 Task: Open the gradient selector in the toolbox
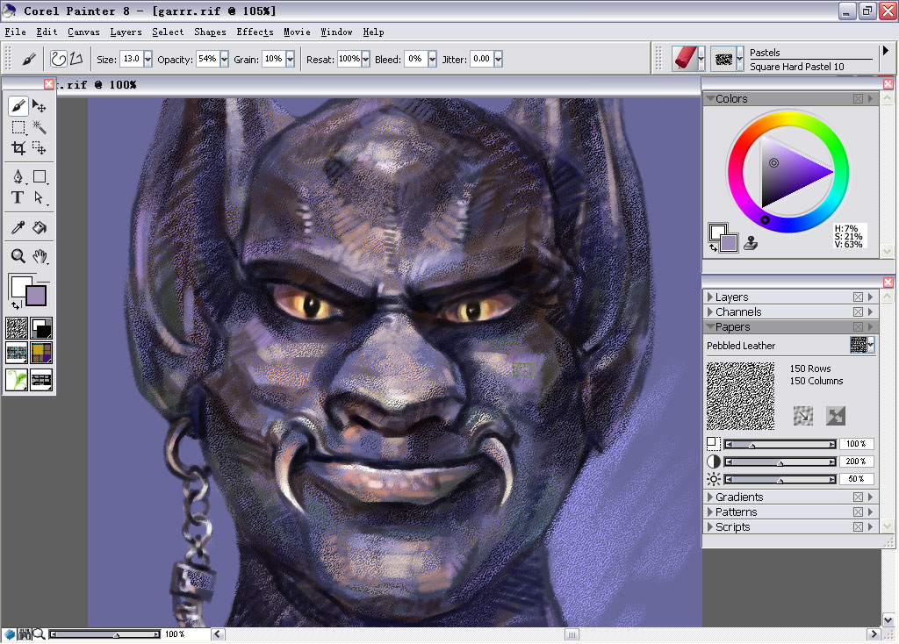point(41,328)
